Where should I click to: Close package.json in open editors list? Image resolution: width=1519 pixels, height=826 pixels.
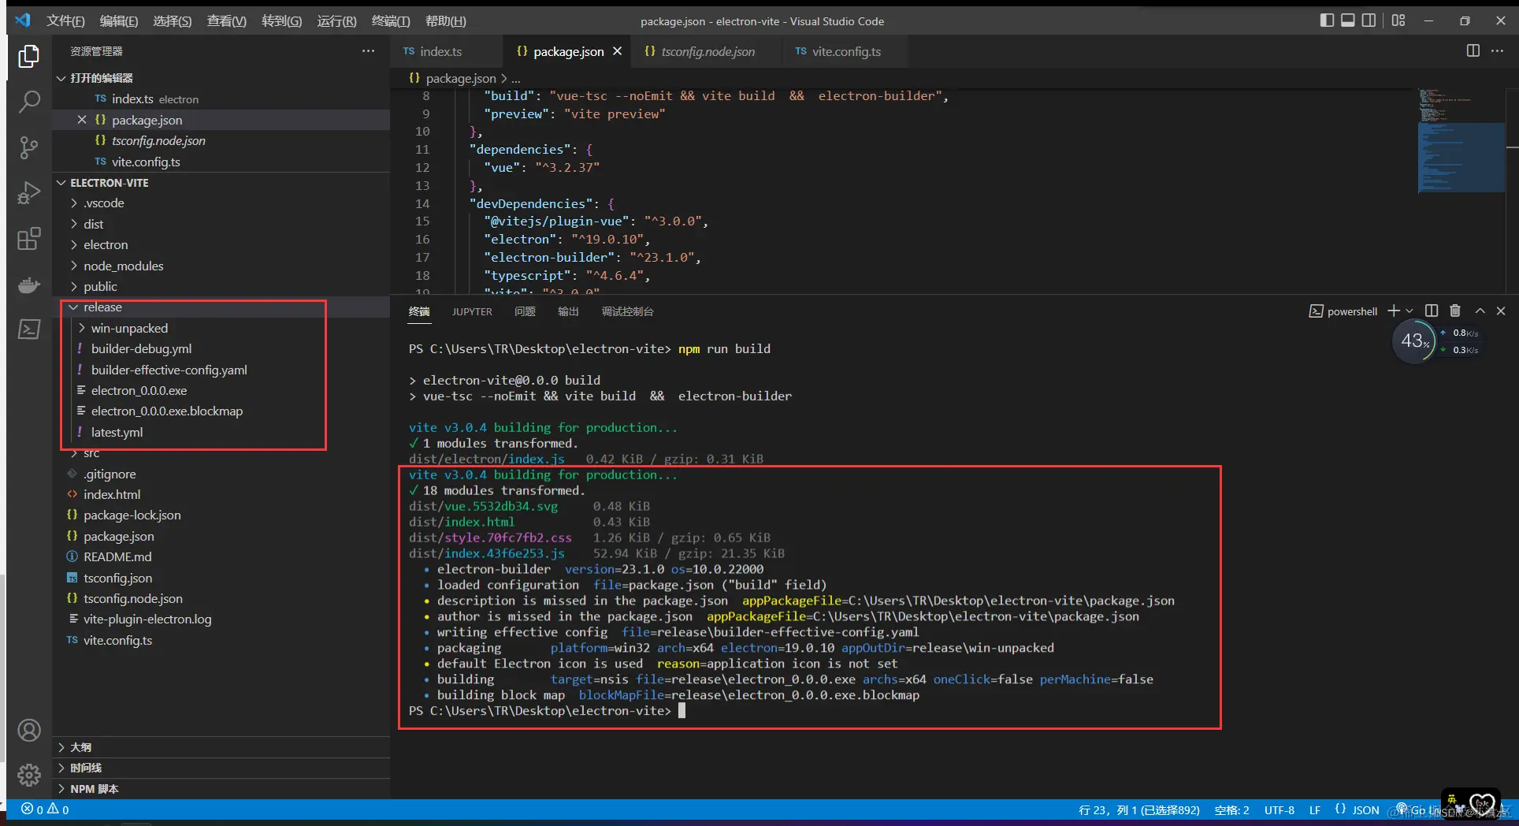pos(82,120)
